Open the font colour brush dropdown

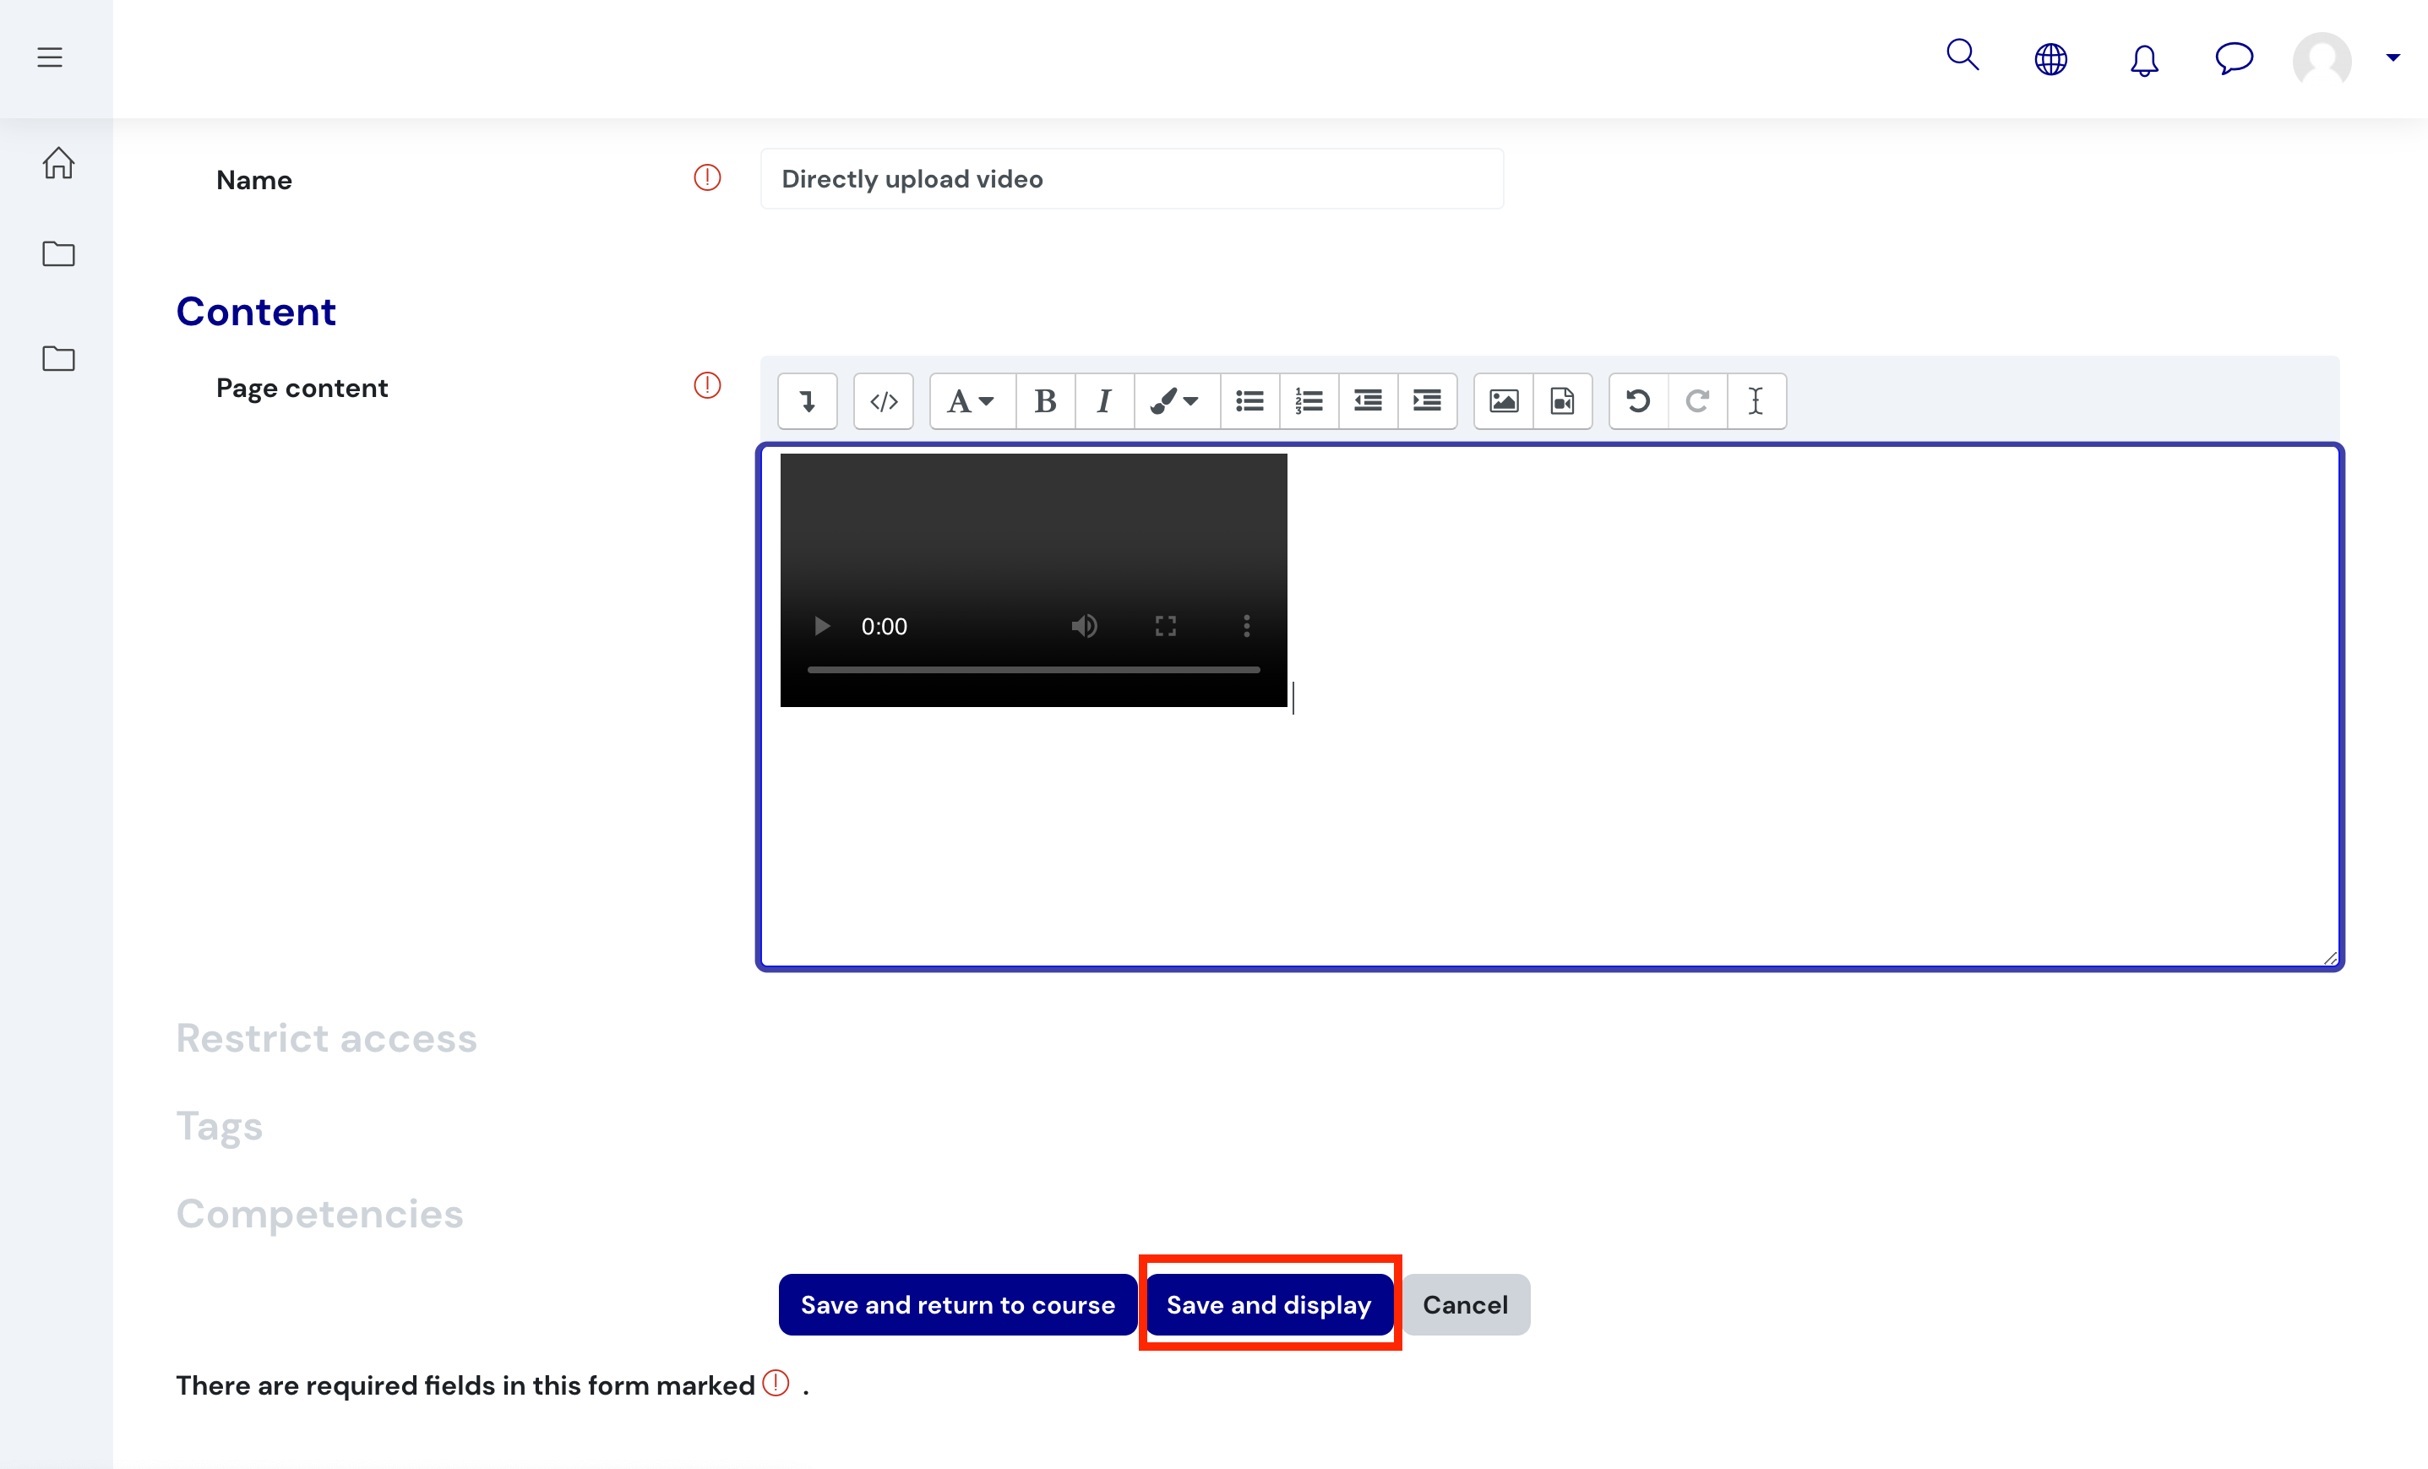click(1176, 401)
